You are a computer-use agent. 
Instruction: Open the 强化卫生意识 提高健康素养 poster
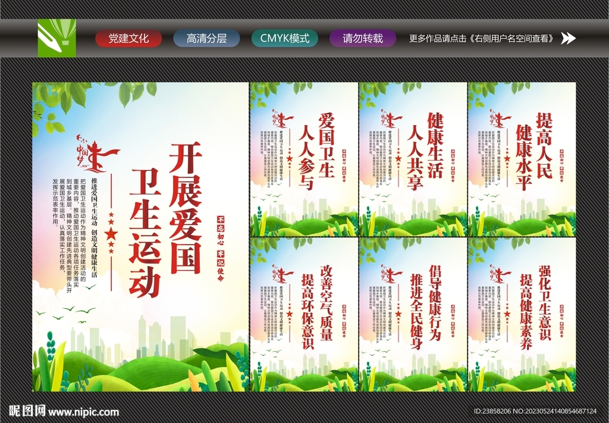click(522, 315)
